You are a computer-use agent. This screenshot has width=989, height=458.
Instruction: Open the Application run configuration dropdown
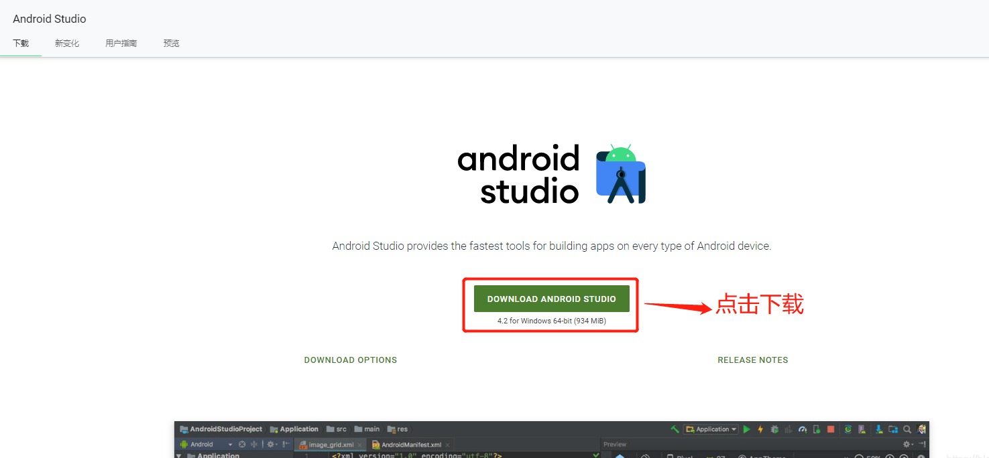coord(711,429)
